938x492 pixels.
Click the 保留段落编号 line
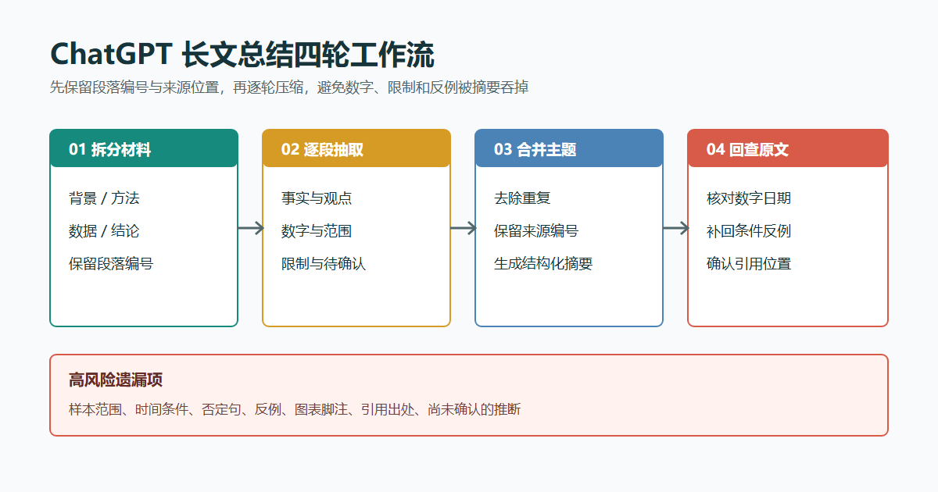click(x=111, y=264)
